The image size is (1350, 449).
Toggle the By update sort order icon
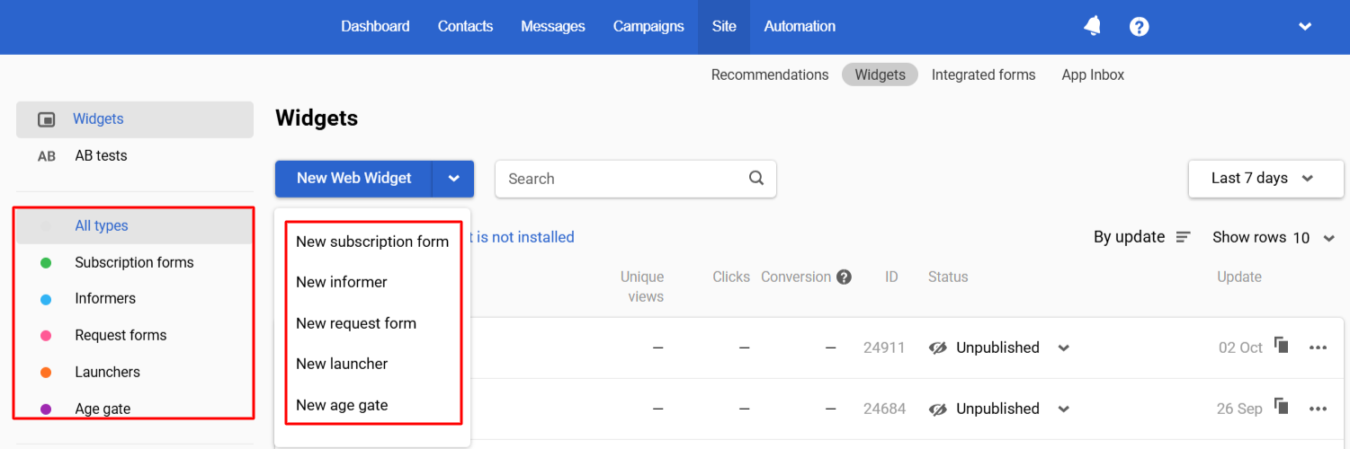click(x=1184, y=237)
